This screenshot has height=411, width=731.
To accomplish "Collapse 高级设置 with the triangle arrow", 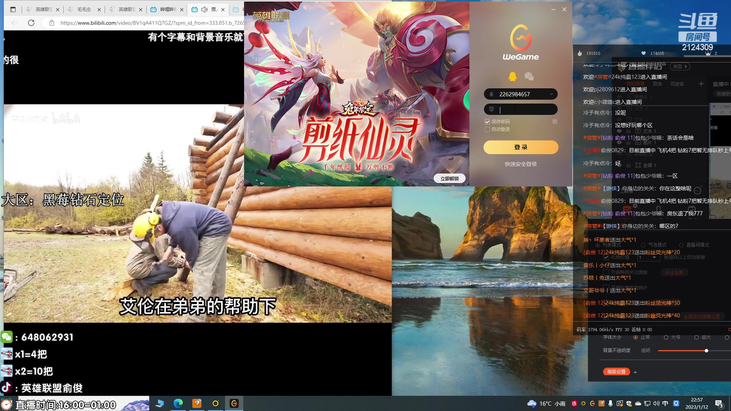I will pos(635,372).
